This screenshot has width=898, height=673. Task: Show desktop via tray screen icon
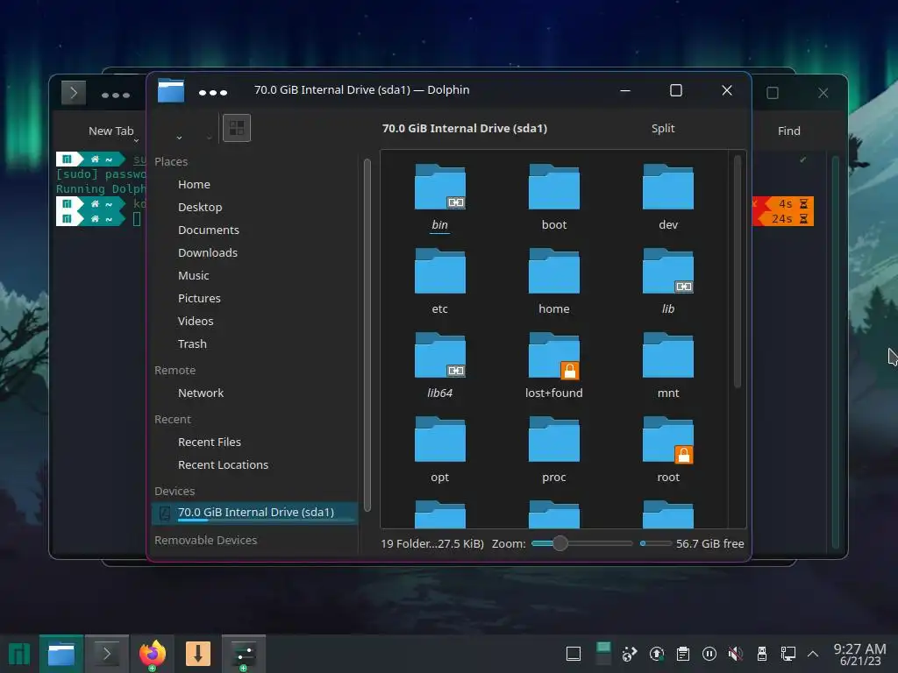(x=574, y=654)
